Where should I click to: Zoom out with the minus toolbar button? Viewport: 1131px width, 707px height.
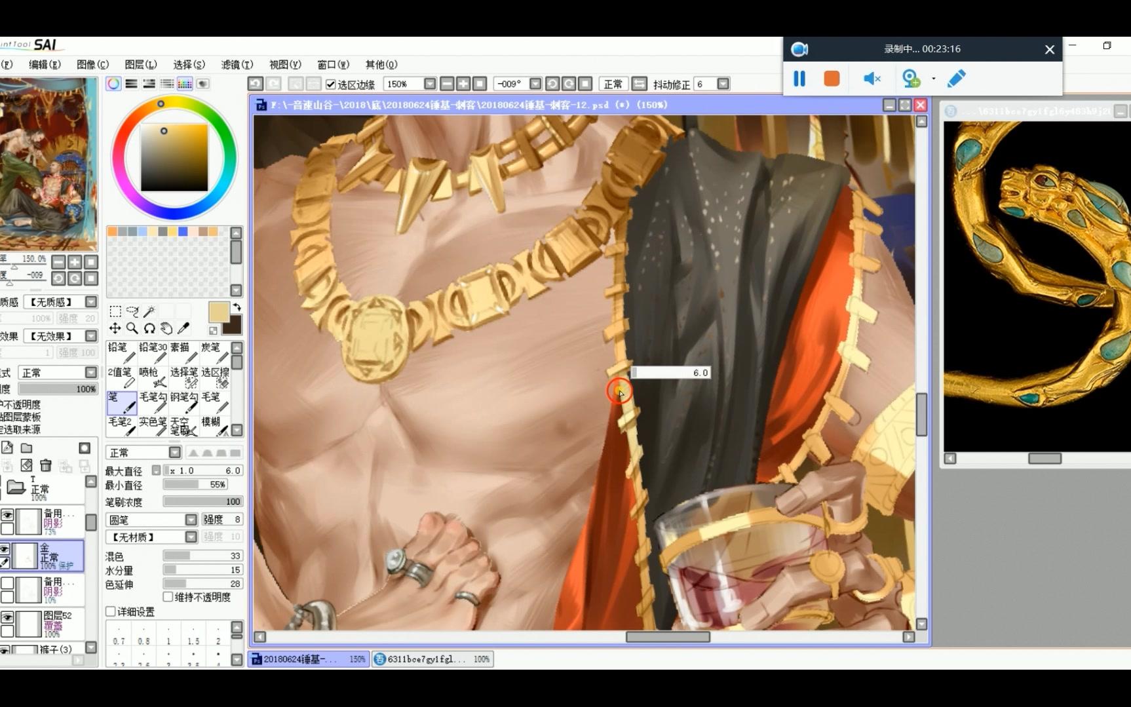tap(447, 84)
